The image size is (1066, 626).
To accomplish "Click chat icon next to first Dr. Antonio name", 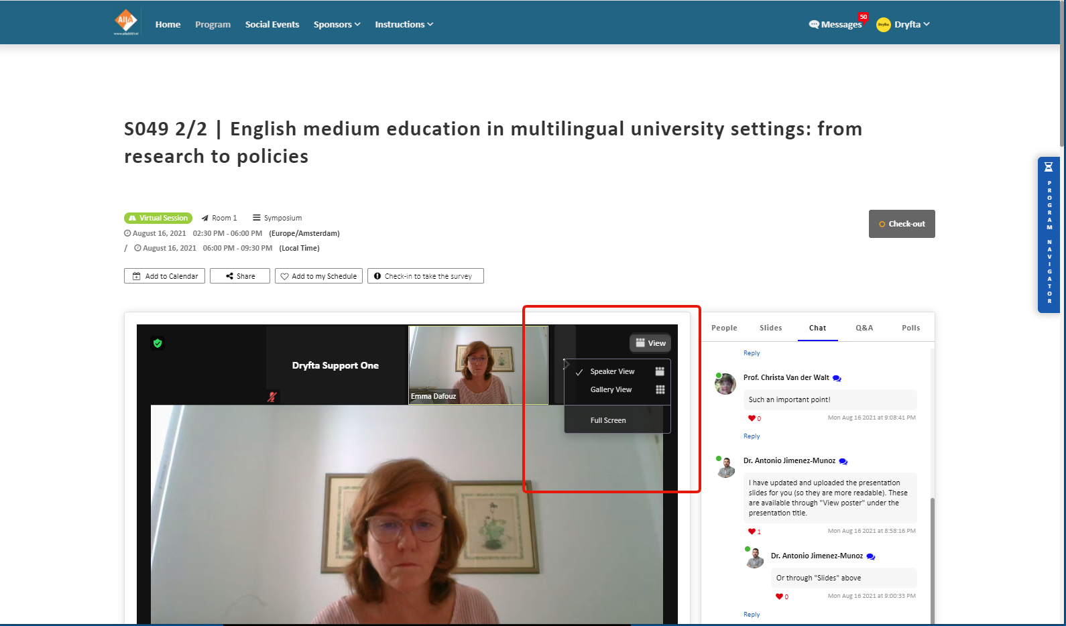I will pos(843,461).
